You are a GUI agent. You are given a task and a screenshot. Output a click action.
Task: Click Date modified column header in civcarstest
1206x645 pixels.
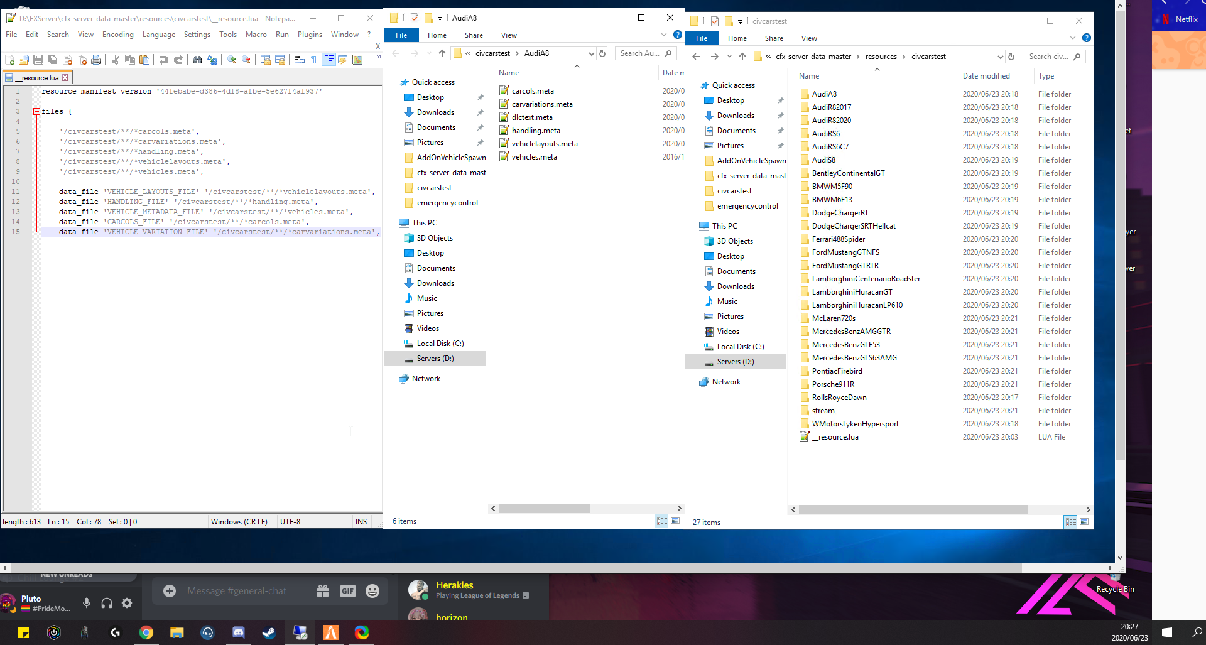[x=986, y=76]
